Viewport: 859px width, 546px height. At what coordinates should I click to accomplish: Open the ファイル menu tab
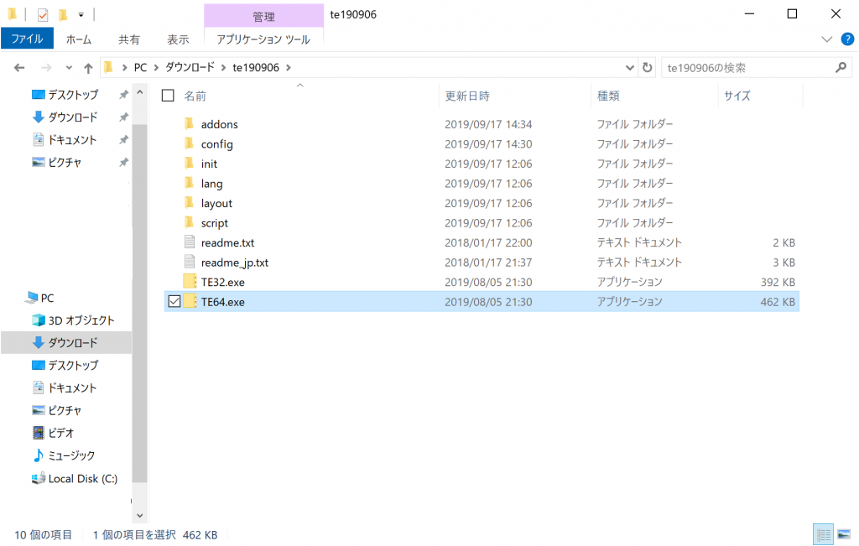(x=27, y=39)
